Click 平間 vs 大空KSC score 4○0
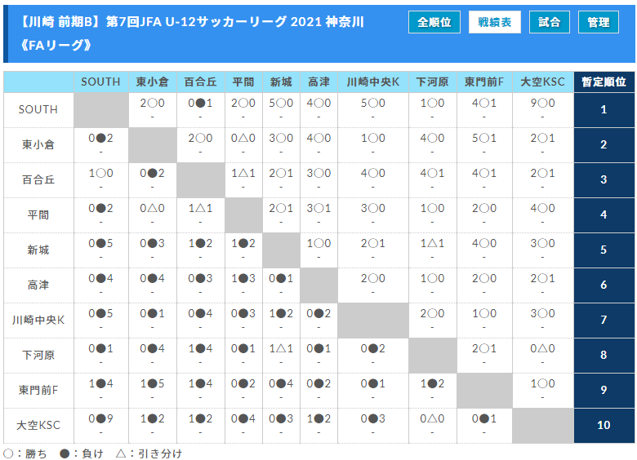 543,209
